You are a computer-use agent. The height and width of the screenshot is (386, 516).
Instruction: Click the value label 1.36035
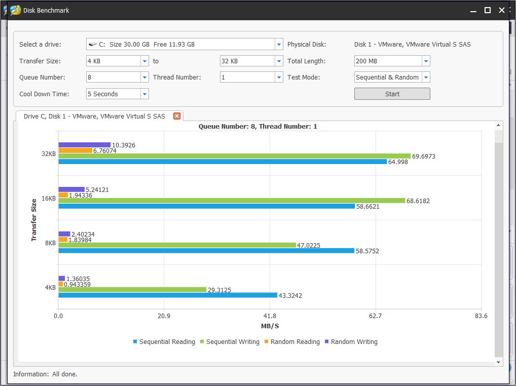[78, 279]
